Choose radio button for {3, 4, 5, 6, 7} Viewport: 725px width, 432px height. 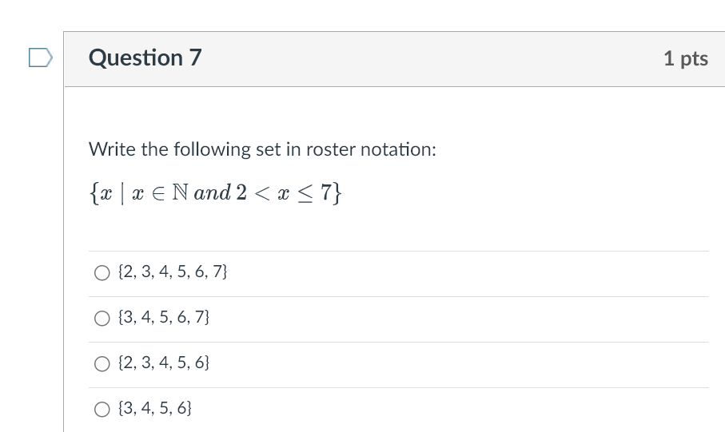(x=102, y=318)
